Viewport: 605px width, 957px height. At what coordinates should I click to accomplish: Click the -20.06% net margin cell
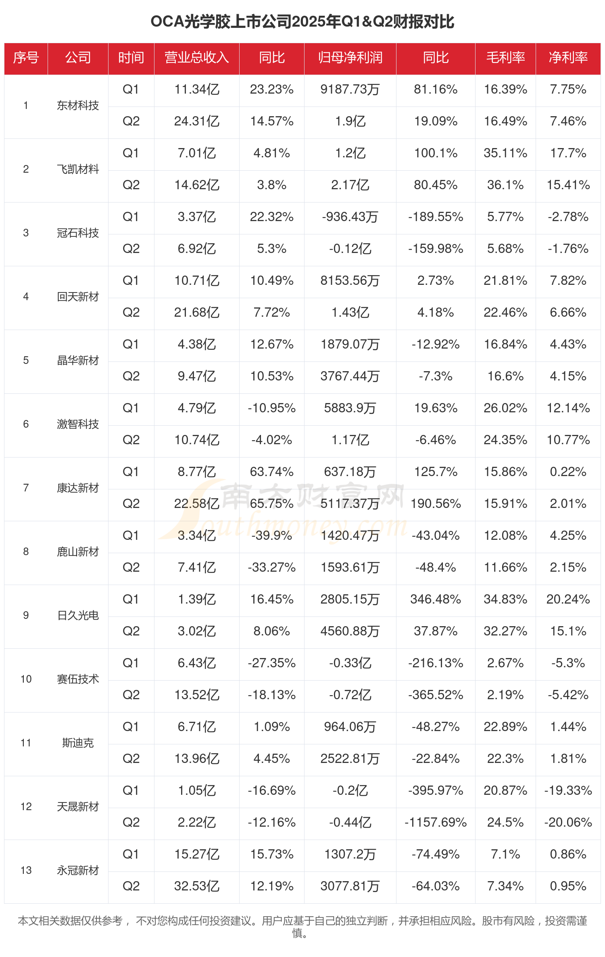tap(568, 822)
